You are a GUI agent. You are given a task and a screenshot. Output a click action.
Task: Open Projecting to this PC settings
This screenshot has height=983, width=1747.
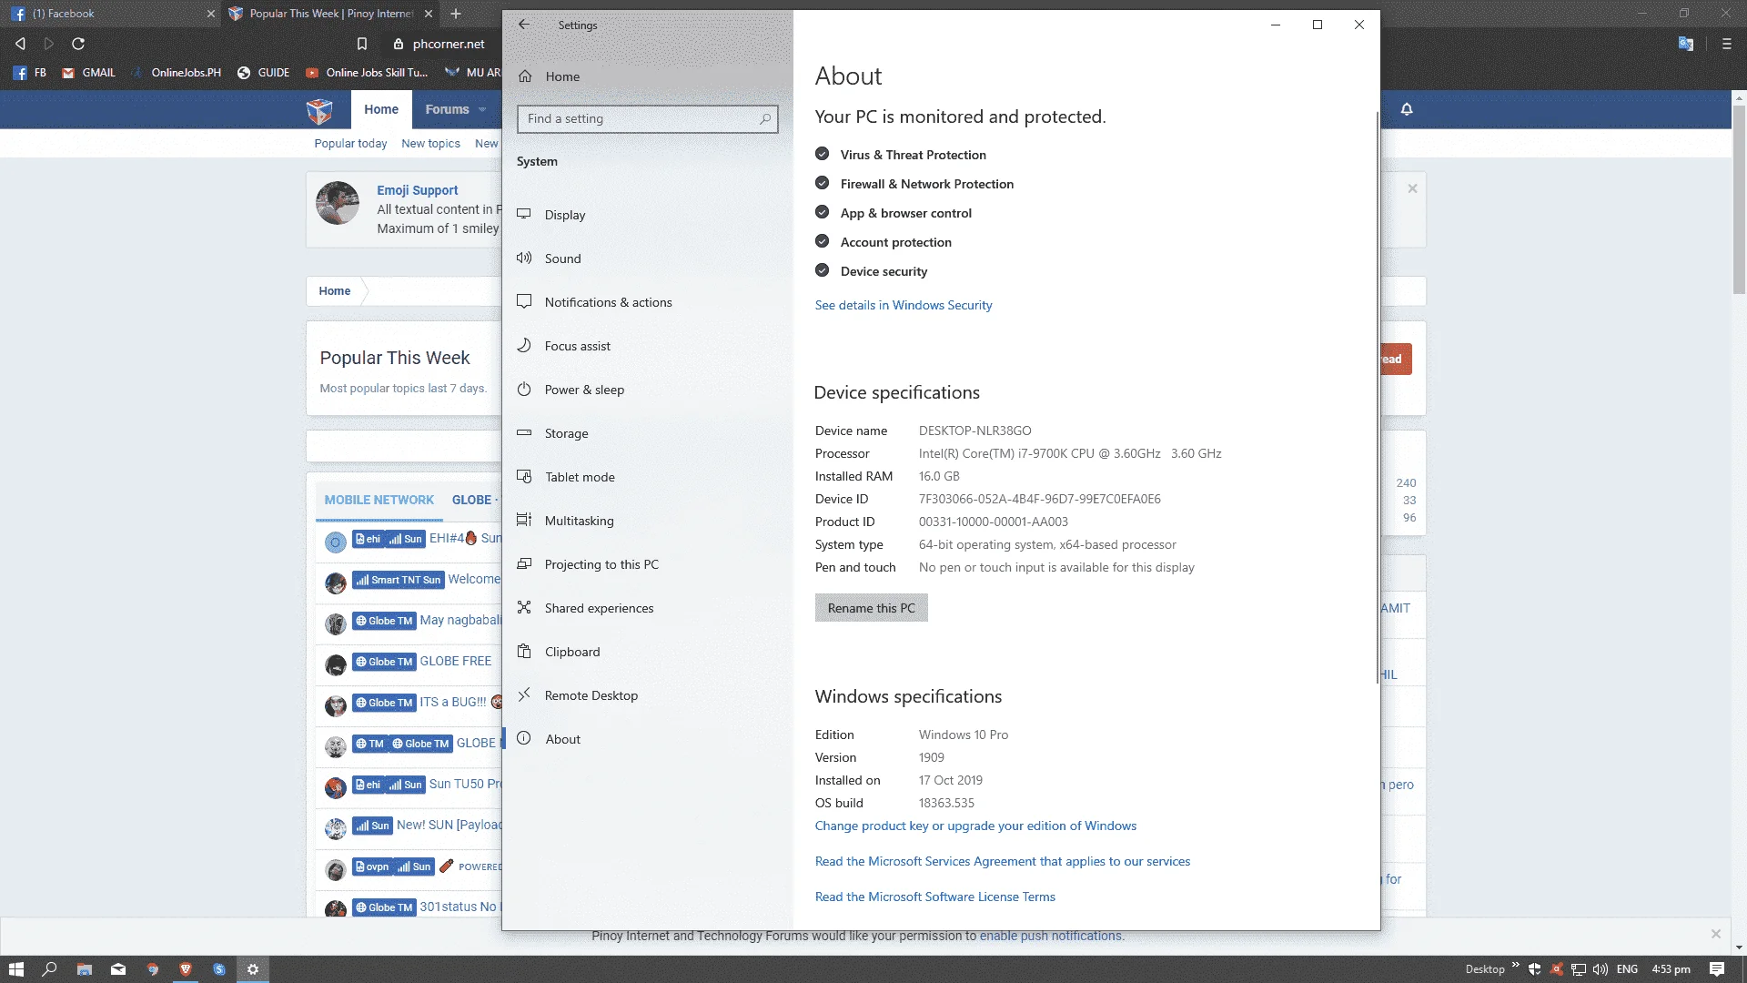(x=601, y=564)
